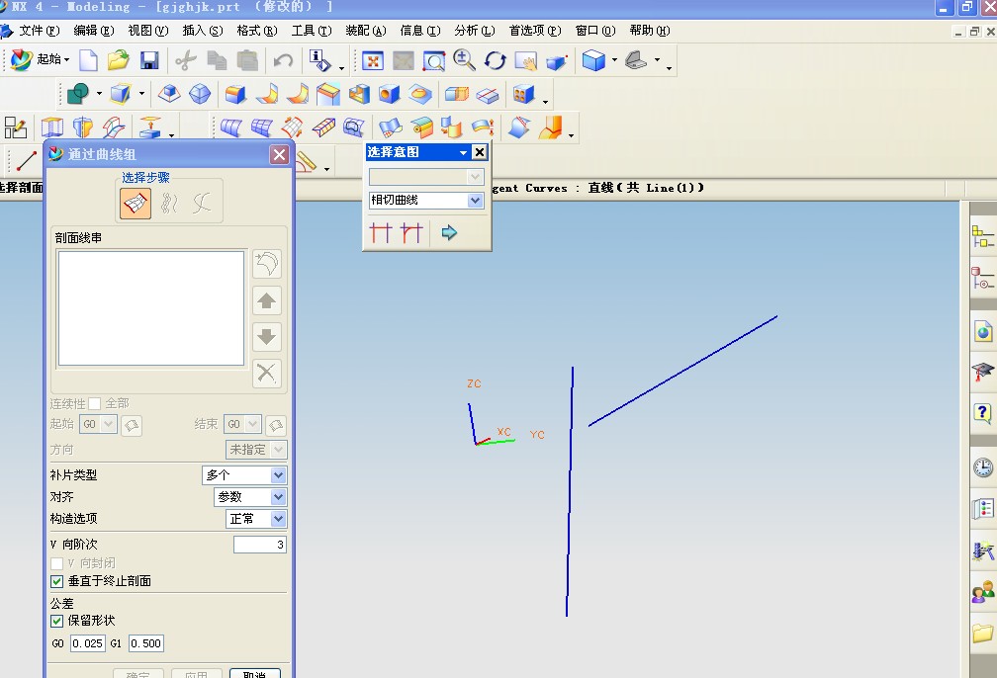Expand the shaded cube display dropdown arrow
The height and width of the screenshot is (678, 997).
coord(614,59)
